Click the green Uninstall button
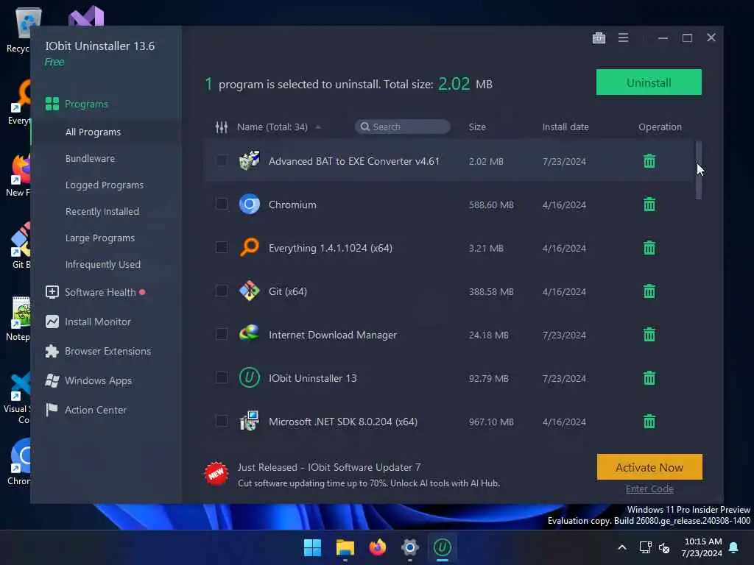Image resolution: width=754 pixels, height=565 pixels. coord(649,82)
